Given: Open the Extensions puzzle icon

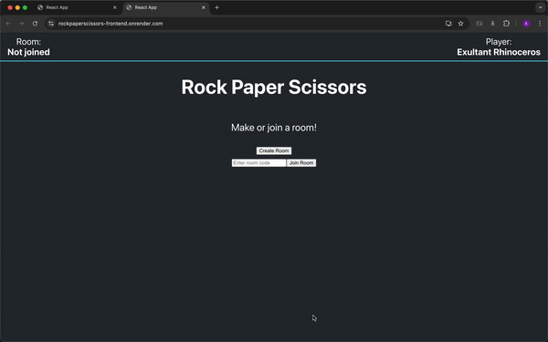Looking at the screenshot, I should coord(506,24).
